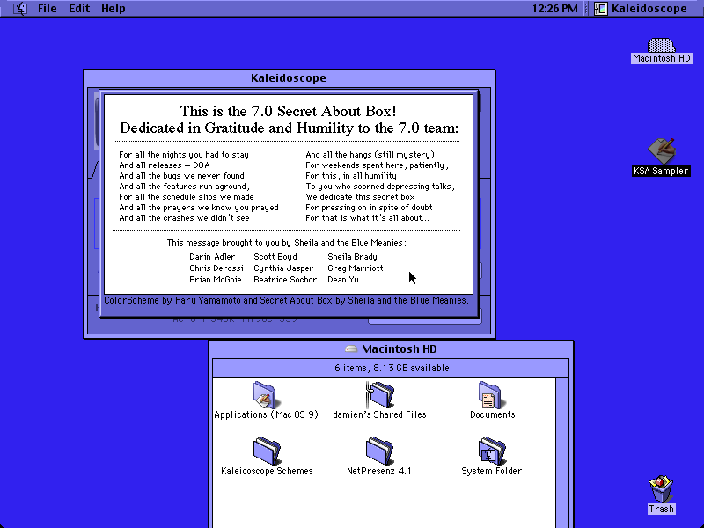
Task: Open the File menu
Action: (x=48, y=9)
